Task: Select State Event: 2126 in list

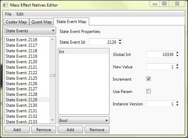Action: point(27,84)
